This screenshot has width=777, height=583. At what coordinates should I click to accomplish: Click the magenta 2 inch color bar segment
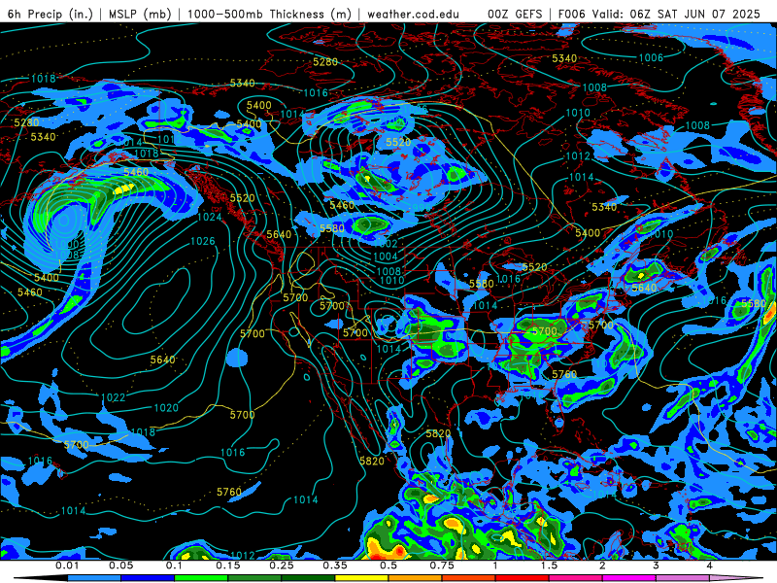point(629,578)
